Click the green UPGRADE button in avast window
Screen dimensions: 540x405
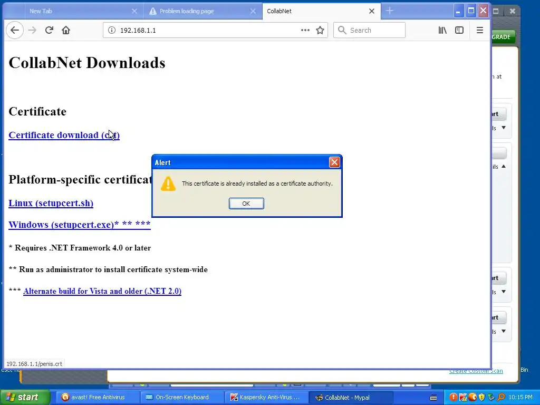[x=503, y=37]
